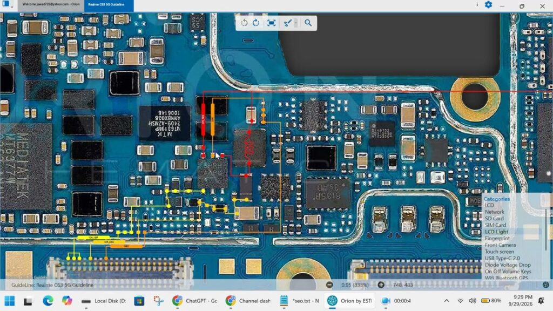Open the battery 80% tray indicator

tap(491, 301)
